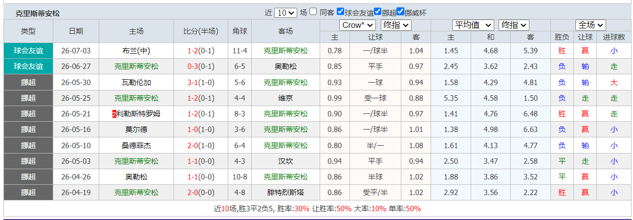Click 克里斯蒂安松 home team in 维京 row
Image resolution: width=633 pixels, height=220 pixels.
pos(136,98)
